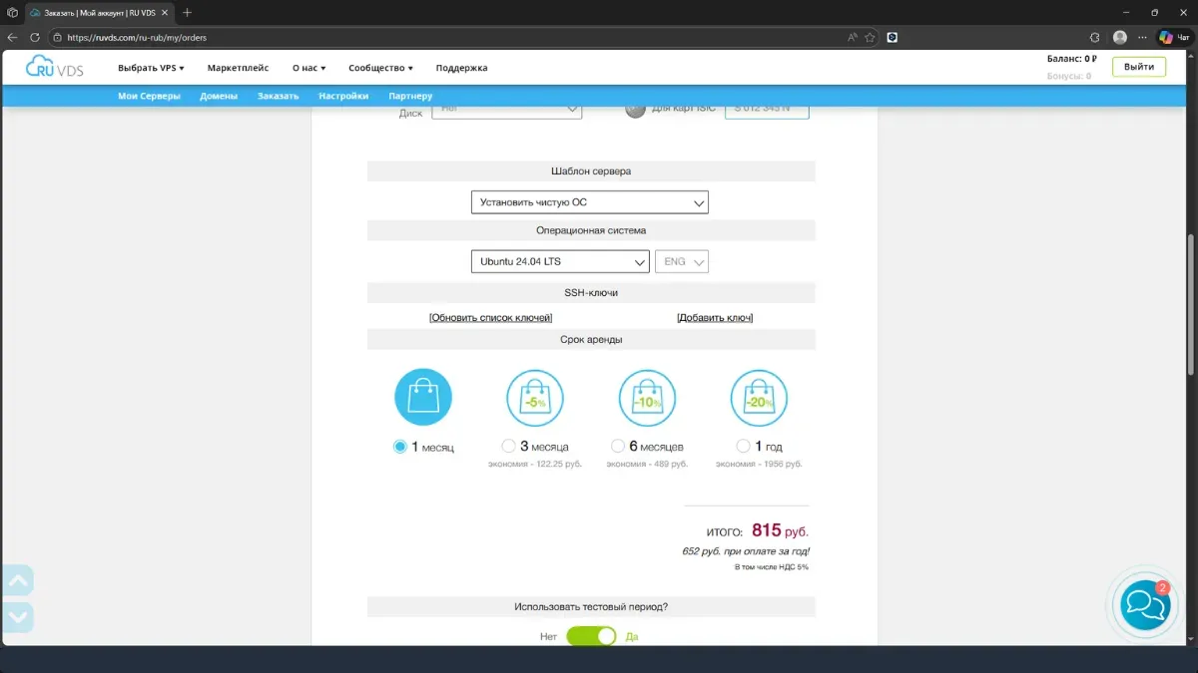Choose the 1 год rental option
Viewport: 1198px width, 673px height.
pyautogui.click(x=743, y=447)
